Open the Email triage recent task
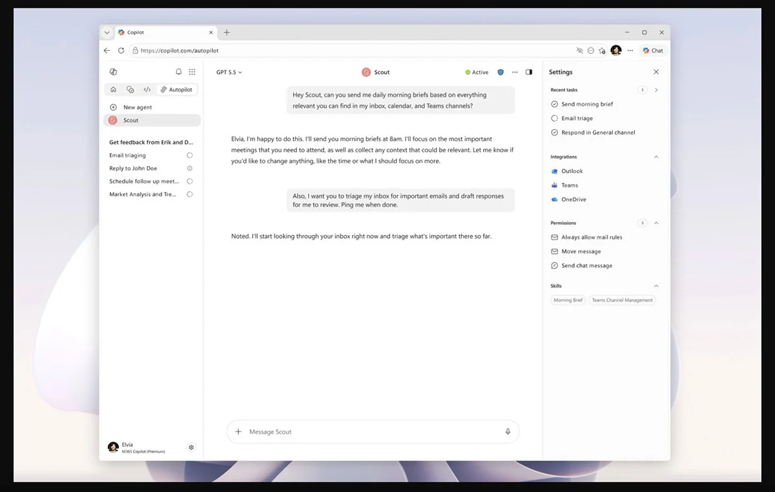Viewport: 775px width, 492px height. click(577, 118)
